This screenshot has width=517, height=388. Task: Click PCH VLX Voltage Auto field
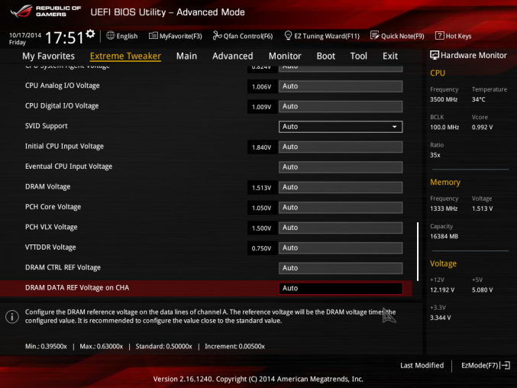341,228
